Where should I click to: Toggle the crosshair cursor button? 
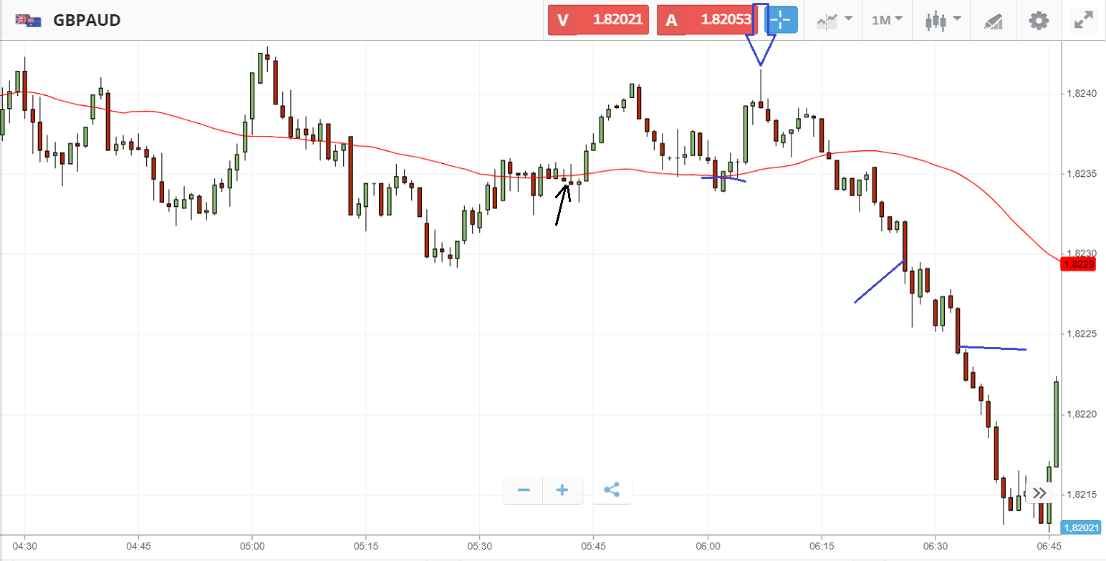click(781, 20)
